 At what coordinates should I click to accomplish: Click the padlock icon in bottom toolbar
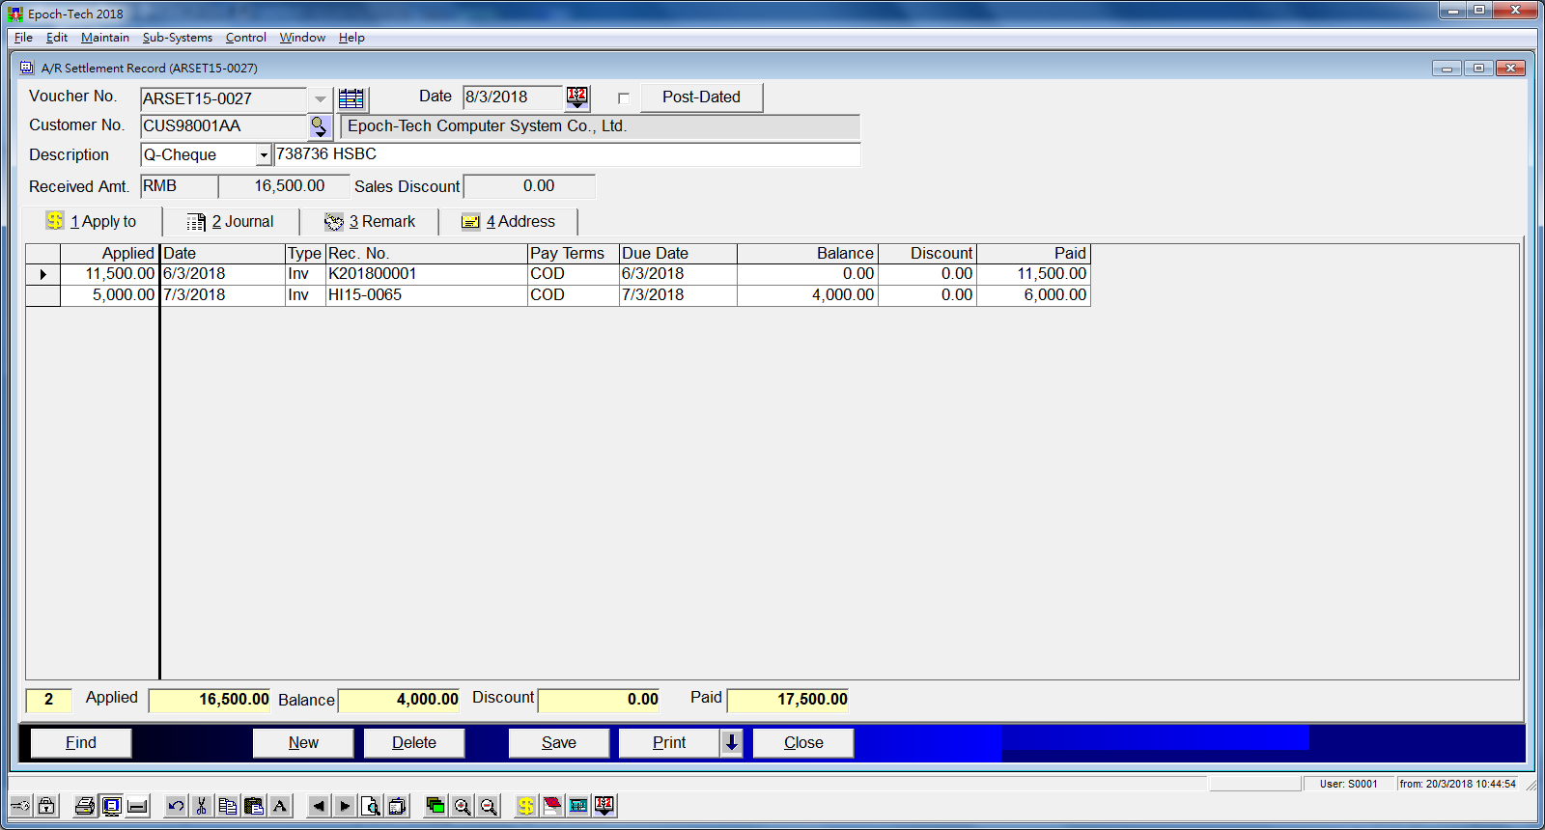click(x=46, y=806)
